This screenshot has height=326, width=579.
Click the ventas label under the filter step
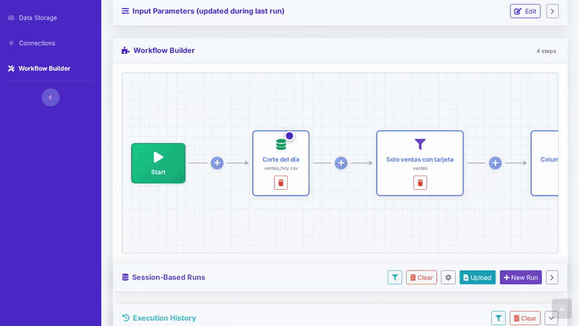(421, 168)
